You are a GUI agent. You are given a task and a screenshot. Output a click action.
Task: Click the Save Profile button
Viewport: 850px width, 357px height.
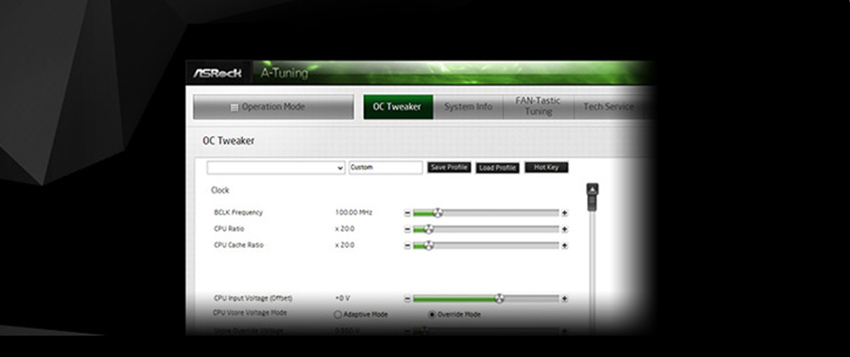tap(449, 167)
